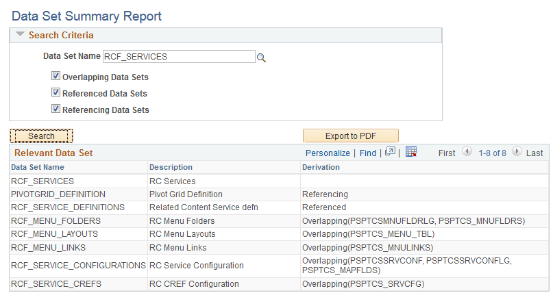
Task: Click the Data Set Name input field
Action: click(178, 57)
